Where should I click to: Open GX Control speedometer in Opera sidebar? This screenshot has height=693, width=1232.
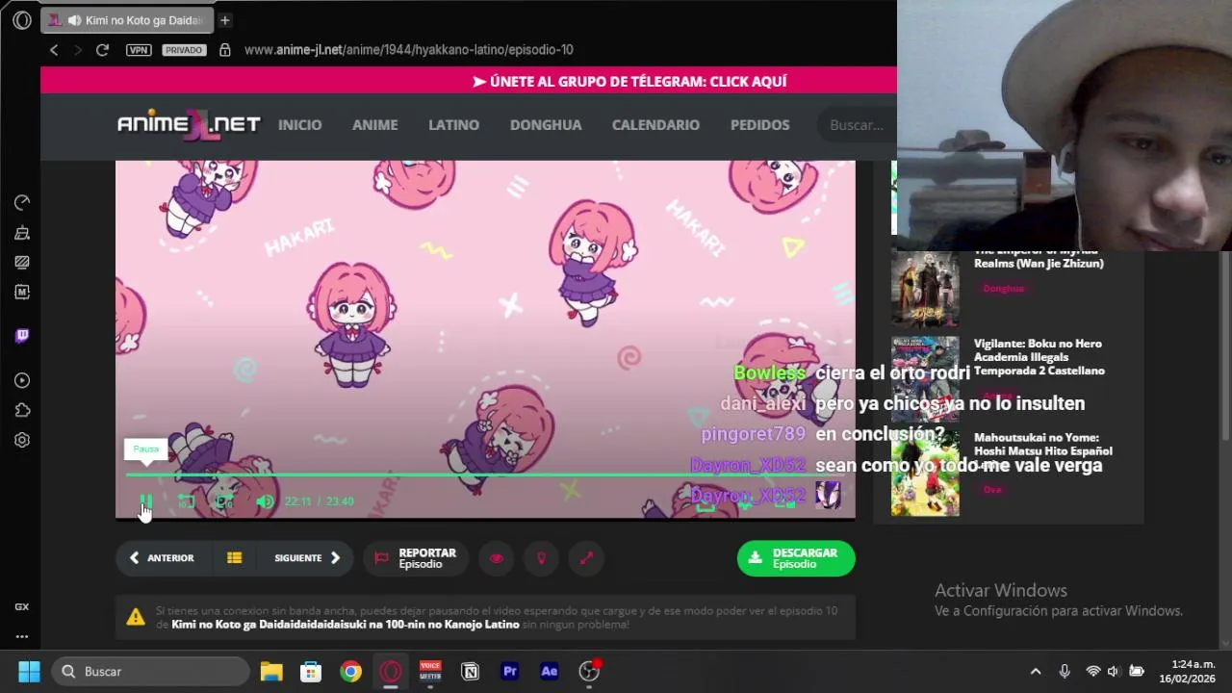tap(22, 202)
